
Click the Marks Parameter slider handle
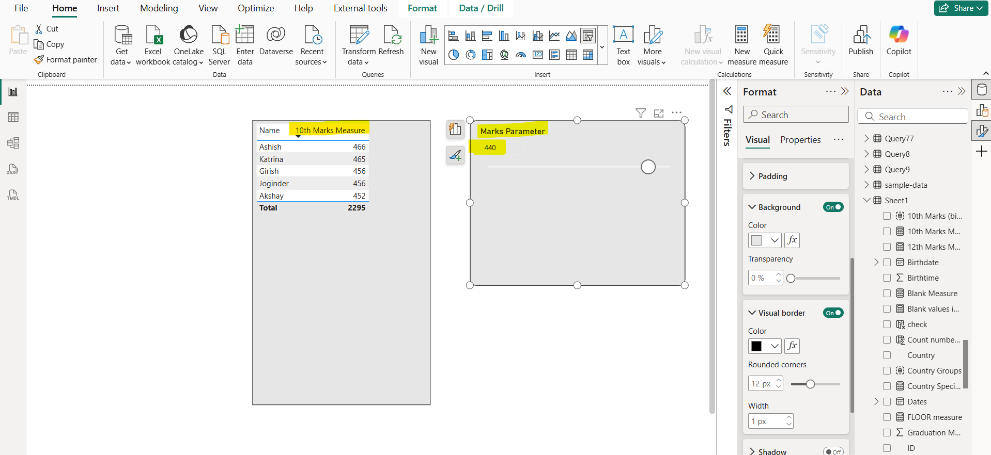[x=648, y=167]
